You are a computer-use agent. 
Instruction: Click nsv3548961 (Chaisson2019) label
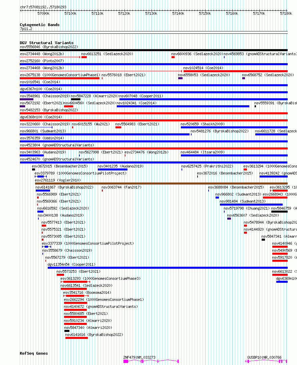tap(45, 96)
